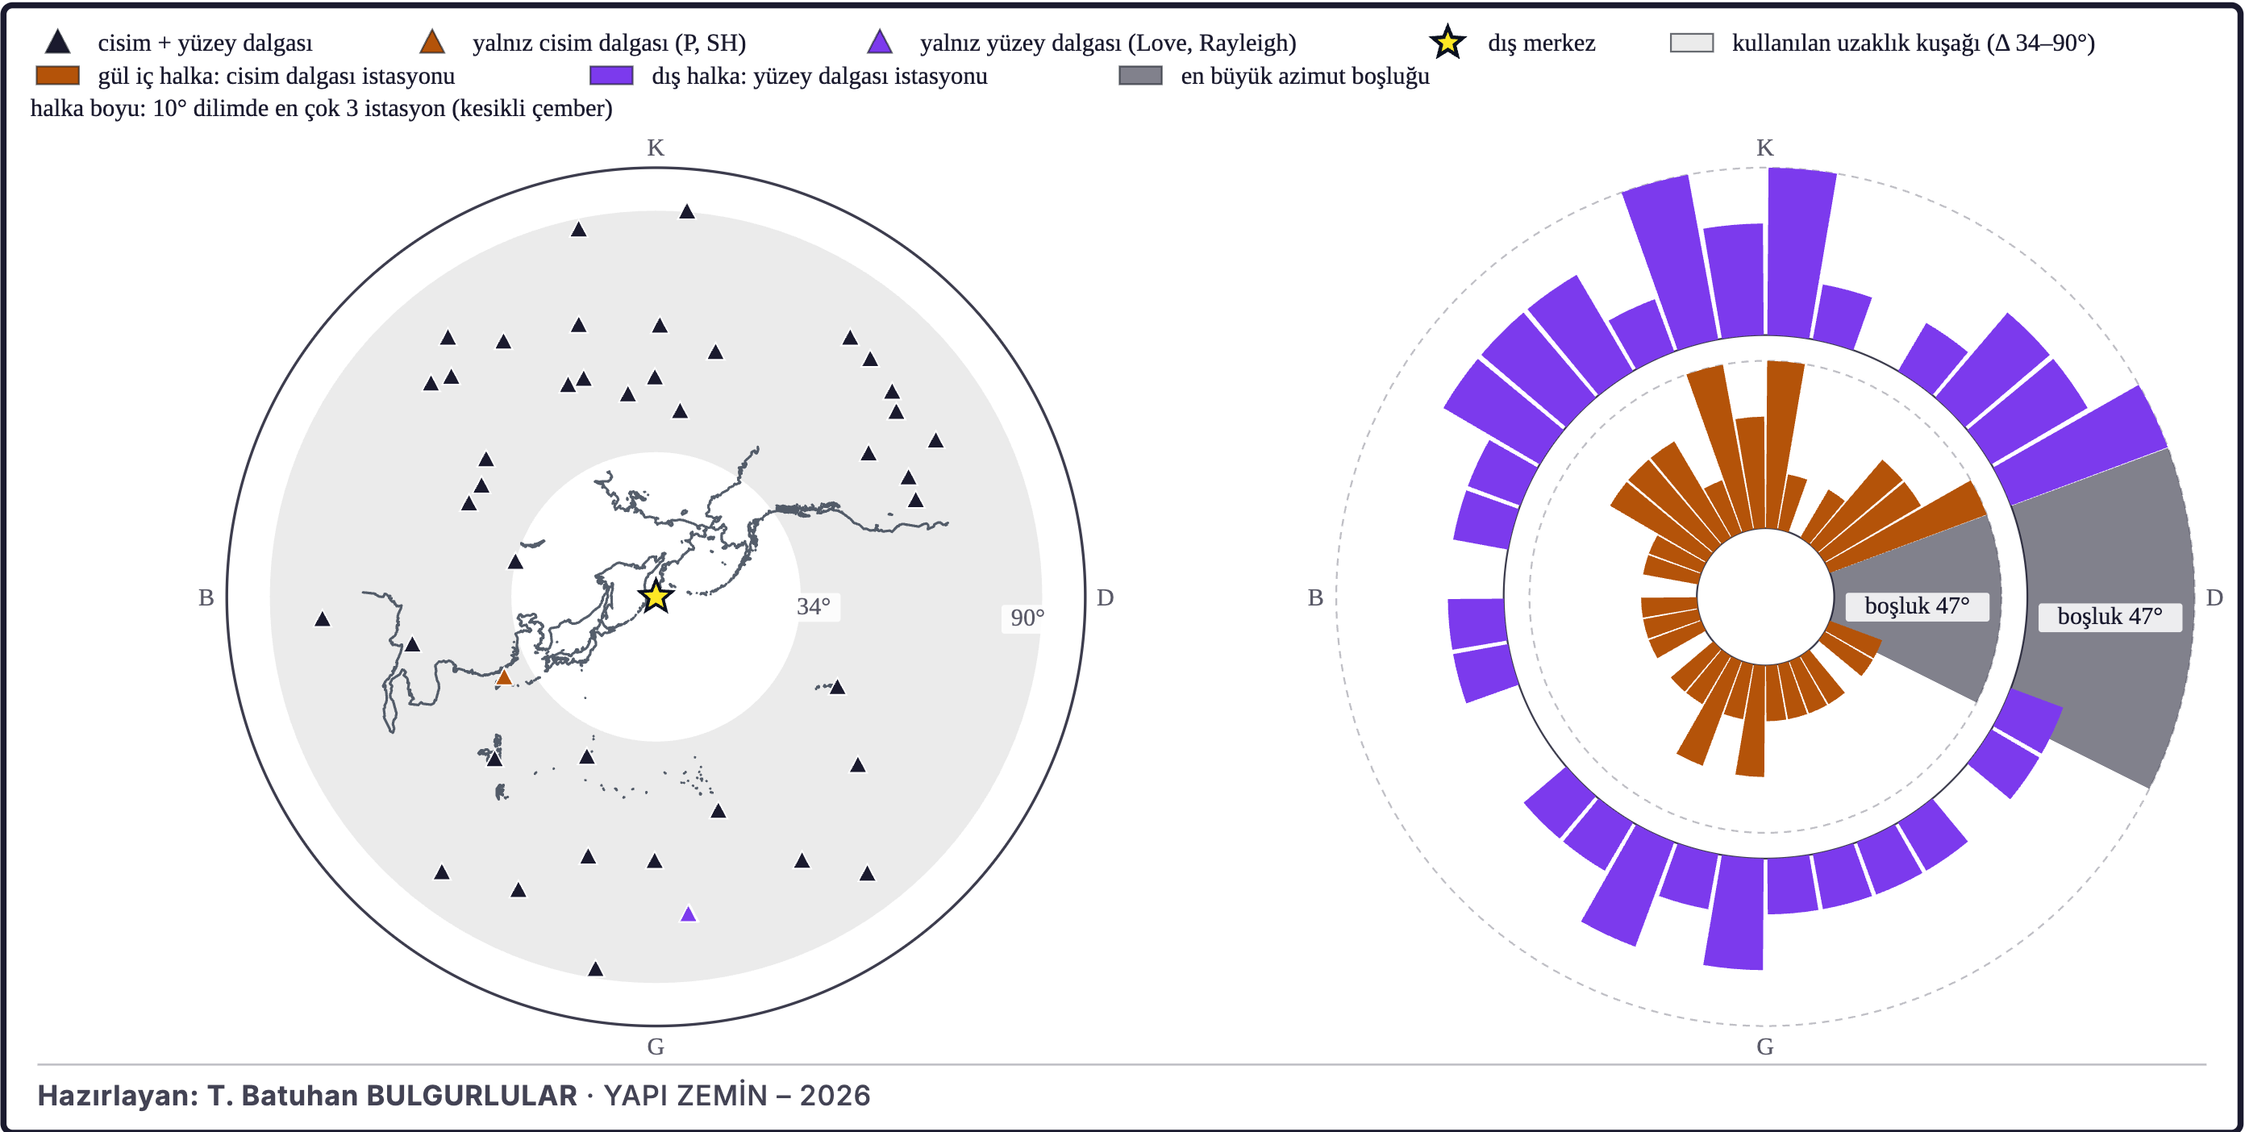2245x1132 pixels.
Task: Click the 'cisim + yüzey dalgası' legend label
Action: pos(205,43)
